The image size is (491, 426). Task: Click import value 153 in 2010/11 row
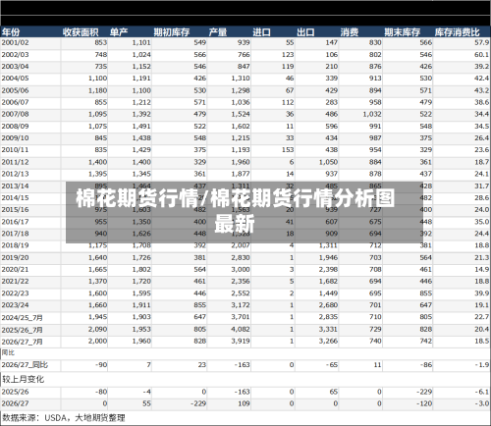click(288, 150)
